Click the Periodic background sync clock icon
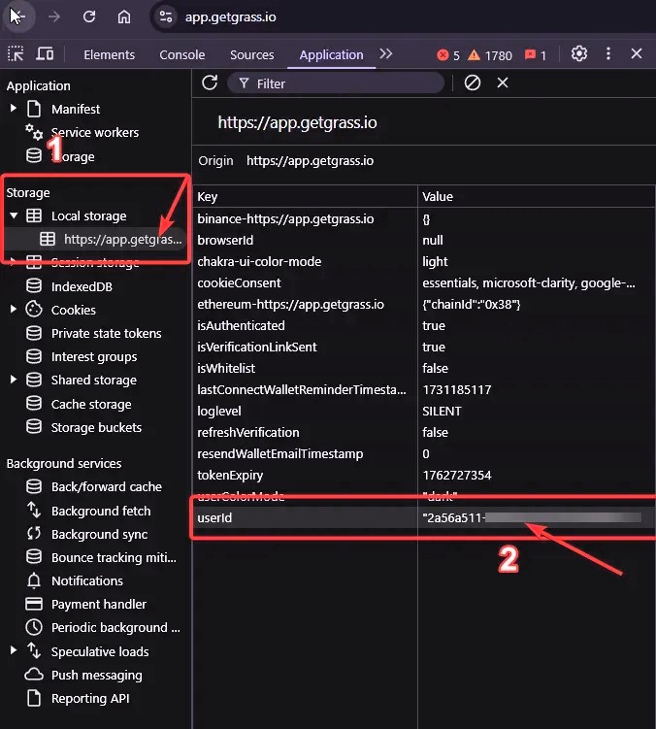Viewport: 656px width, 729px height. (x=34, y=627)
